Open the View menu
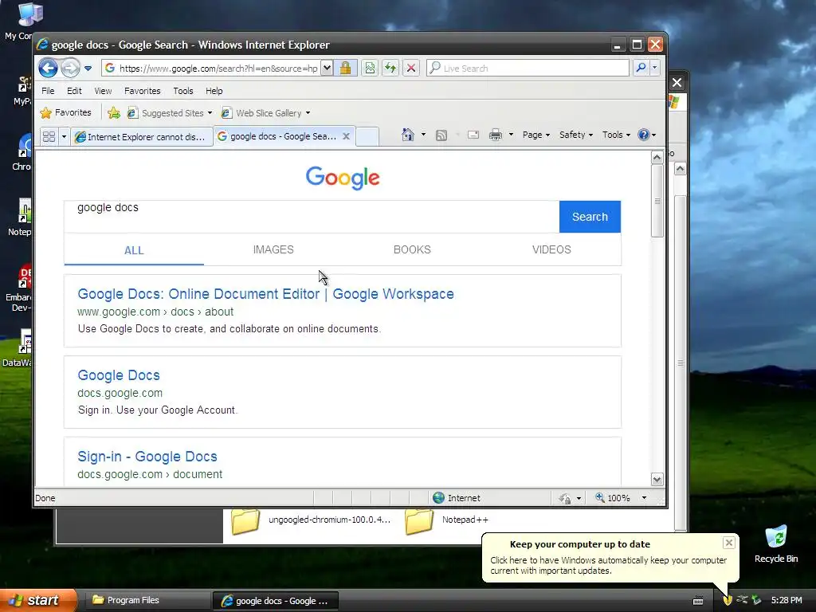Screen dimensions: 816x612 click(x=103, y=91)
